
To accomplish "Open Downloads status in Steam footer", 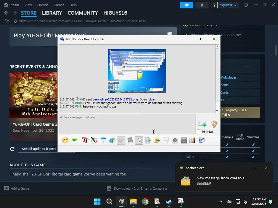I will pos(137,188).
